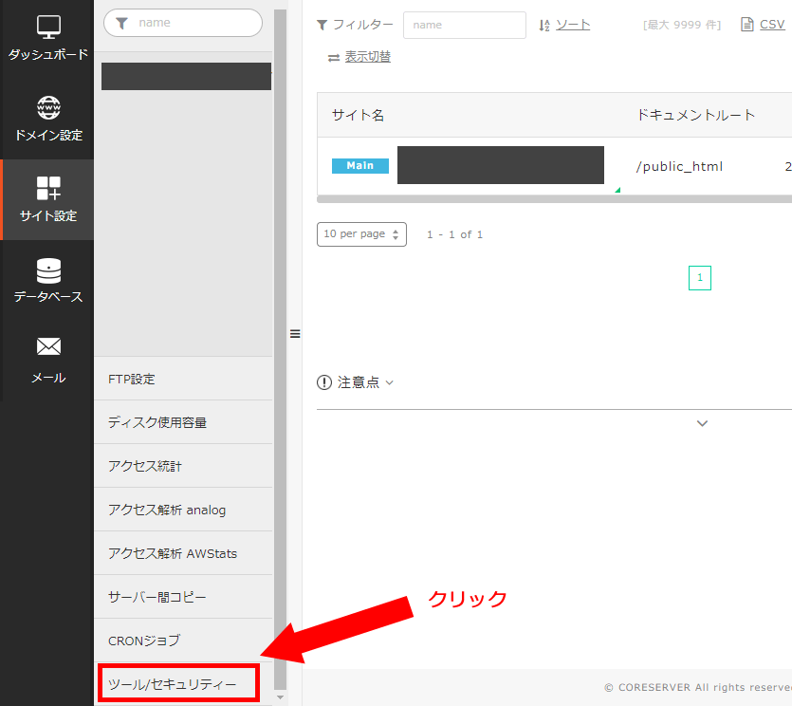Open the Database icon

[48, 270]
